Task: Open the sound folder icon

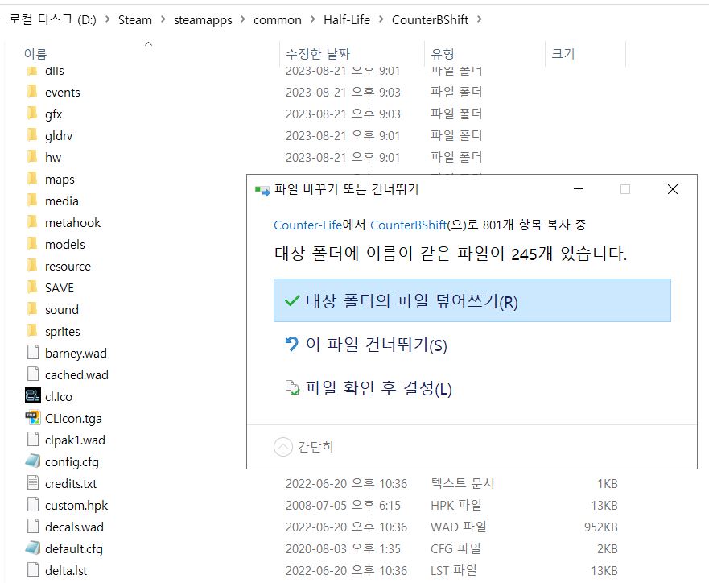Action: 32,309
